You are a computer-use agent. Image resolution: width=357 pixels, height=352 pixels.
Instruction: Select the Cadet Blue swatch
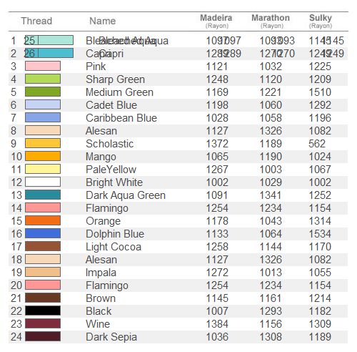43,104
